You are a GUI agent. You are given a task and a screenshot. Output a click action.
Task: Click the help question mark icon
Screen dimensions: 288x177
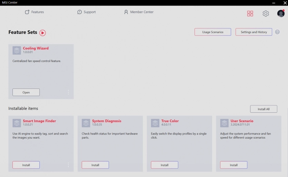(277, 32)
